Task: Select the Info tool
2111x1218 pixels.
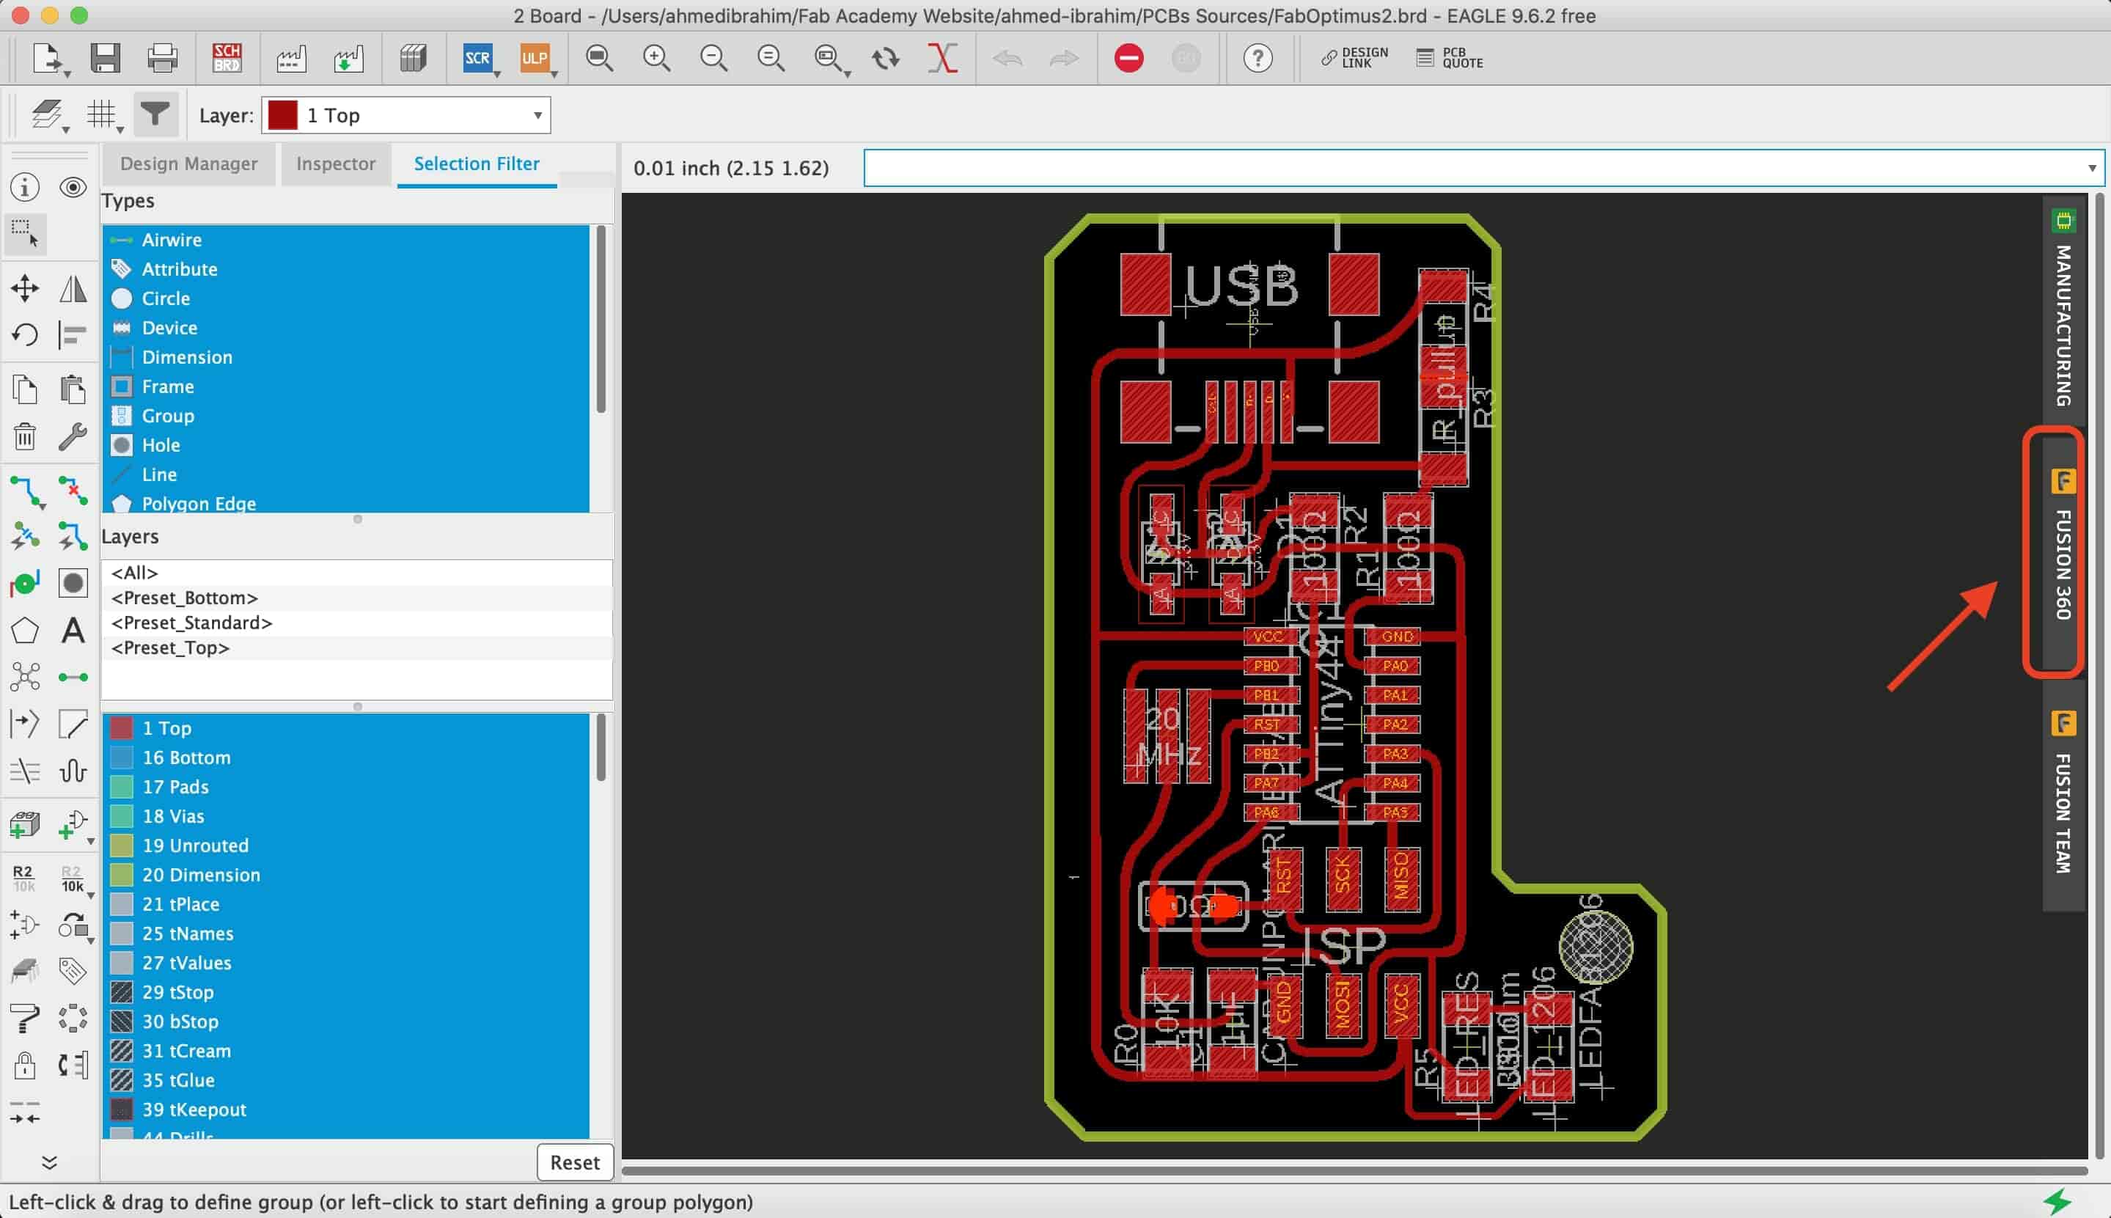Action: pos(25,188)
